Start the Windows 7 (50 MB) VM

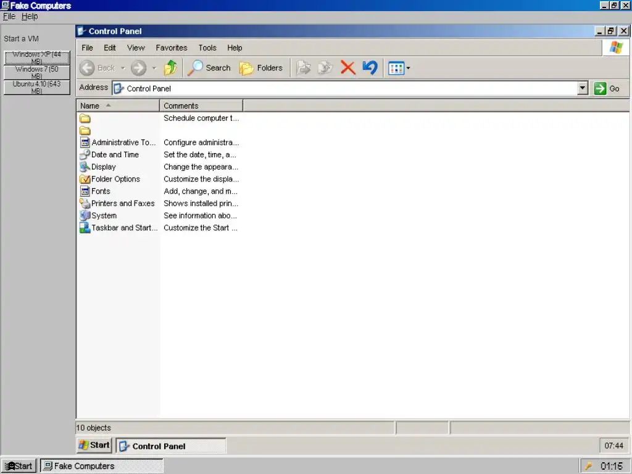36,73
